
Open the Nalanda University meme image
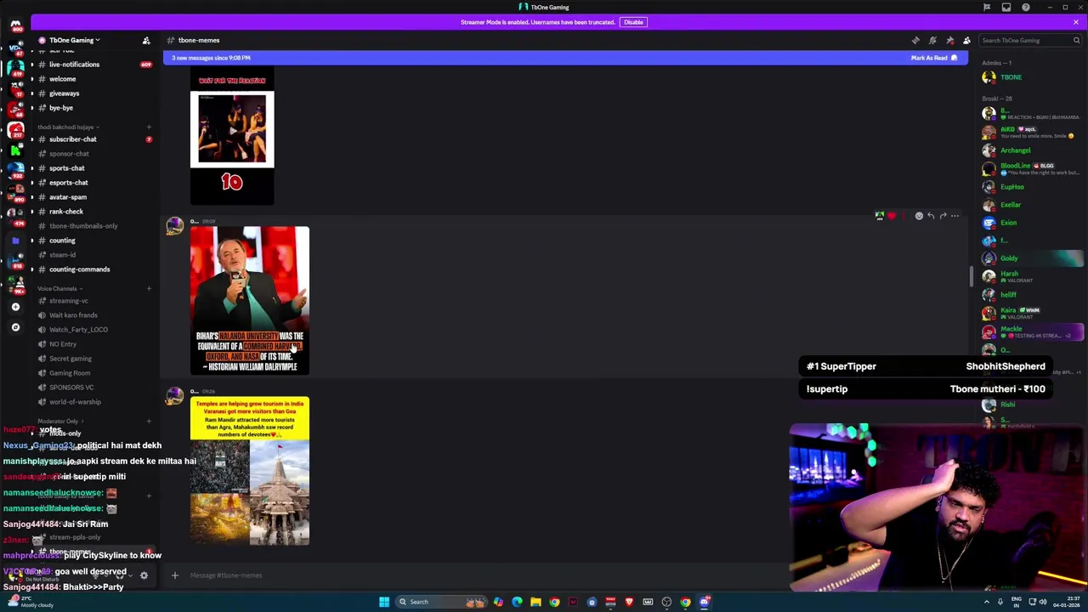pyautogui.click(x=250, y=300)
